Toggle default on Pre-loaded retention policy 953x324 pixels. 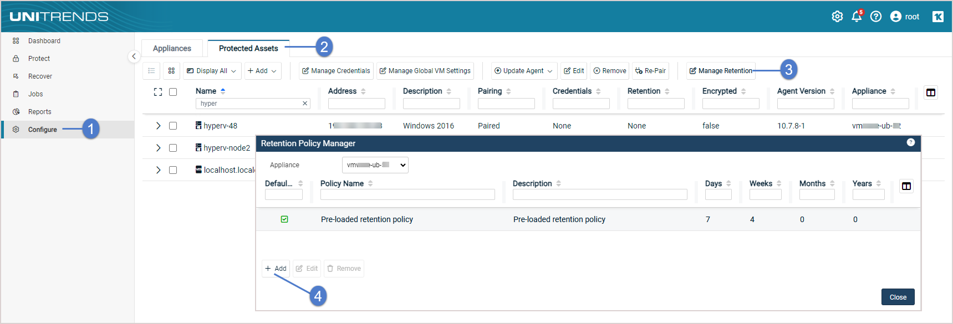[x=284, y=219]
